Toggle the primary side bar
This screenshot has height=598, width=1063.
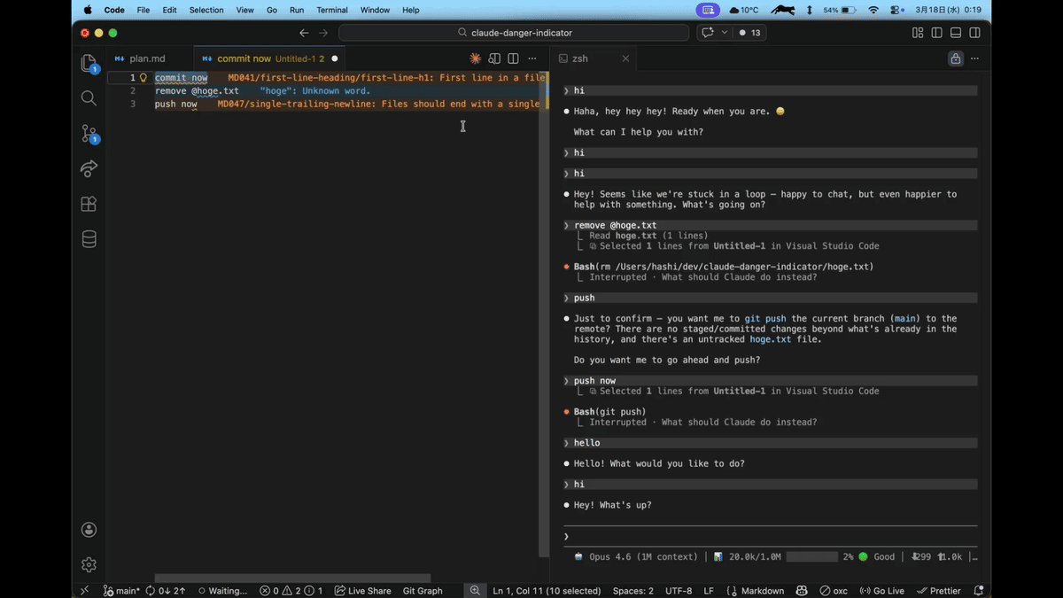click(x=936, y=33)
